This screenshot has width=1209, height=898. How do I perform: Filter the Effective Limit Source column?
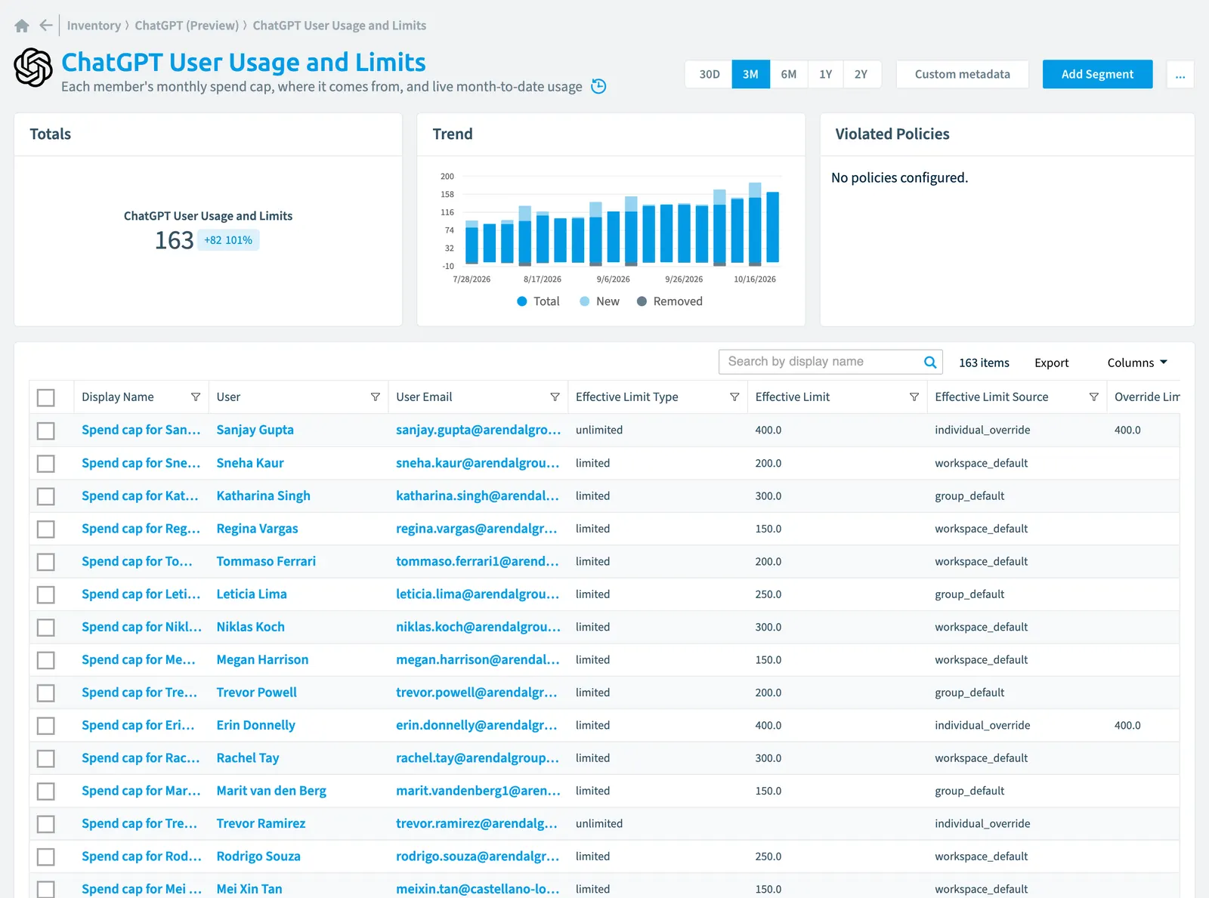tap(1093, 397)
